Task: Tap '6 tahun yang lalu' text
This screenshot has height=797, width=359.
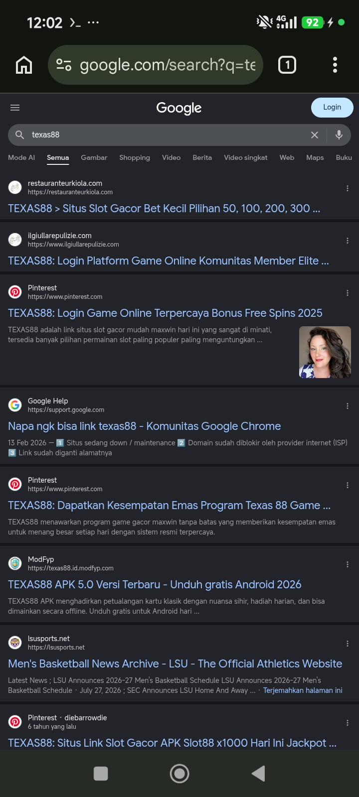Action: [x=52, y=727]
